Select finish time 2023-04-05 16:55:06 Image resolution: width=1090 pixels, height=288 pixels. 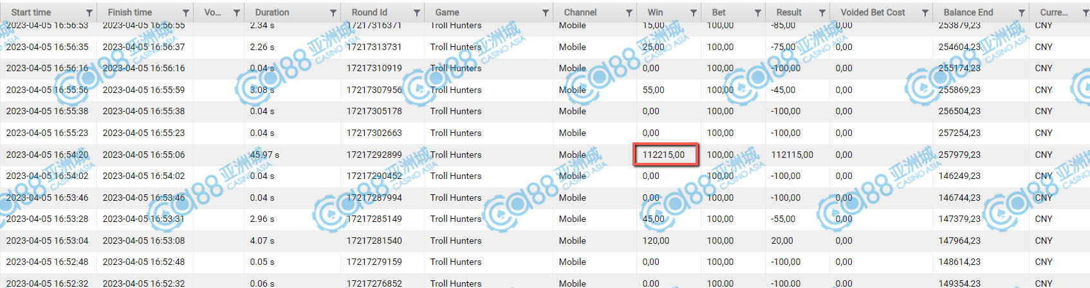click(143, 155)
